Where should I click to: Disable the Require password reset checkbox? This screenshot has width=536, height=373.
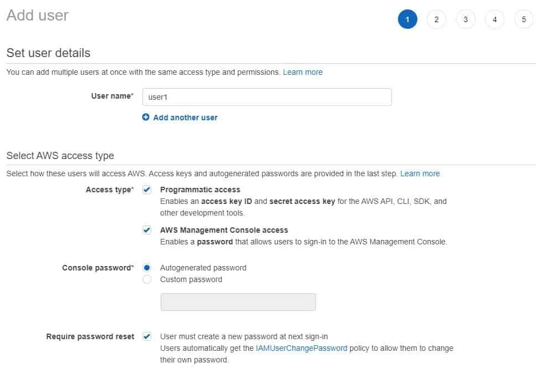click(x=146, y=336)
